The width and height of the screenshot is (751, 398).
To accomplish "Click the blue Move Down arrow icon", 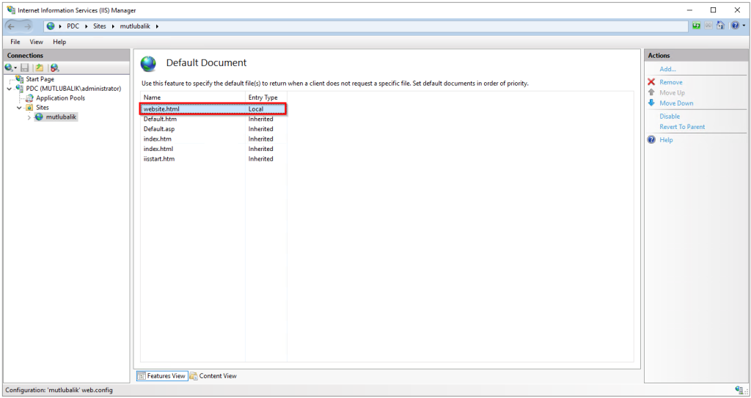I will 651,103.
